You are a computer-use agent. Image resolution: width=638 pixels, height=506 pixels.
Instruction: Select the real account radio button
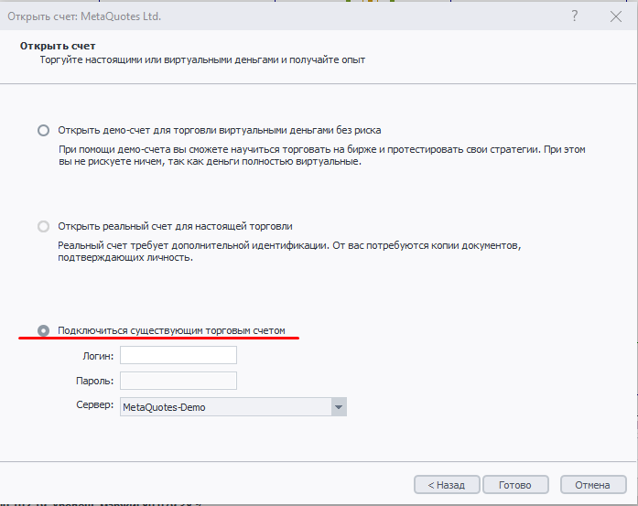(43, 226)
